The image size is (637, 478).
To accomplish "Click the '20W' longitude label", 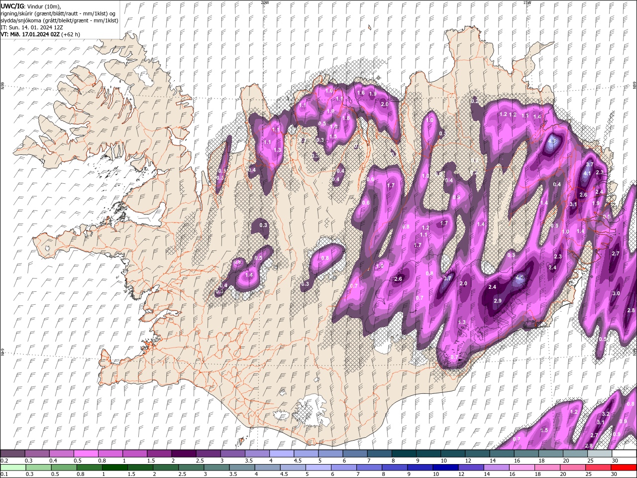I will point(265,2).
